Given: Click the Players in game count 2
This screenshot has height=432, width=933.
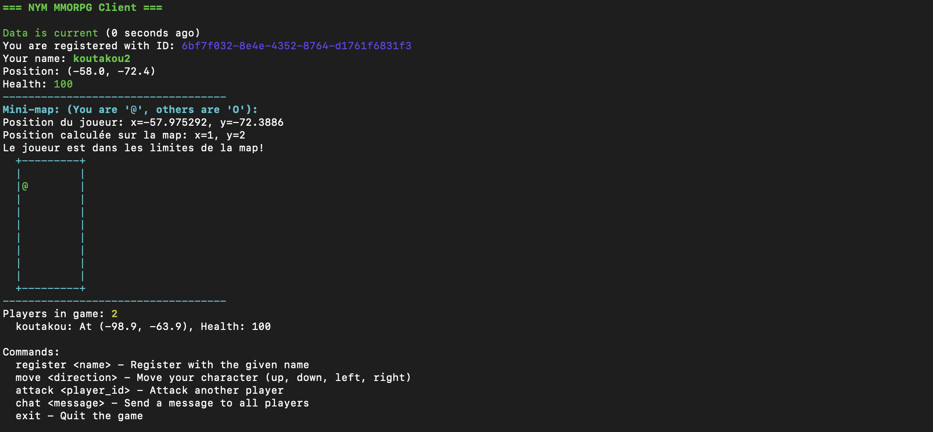Looking at the screenshot, I should click(x=115, y=314).
